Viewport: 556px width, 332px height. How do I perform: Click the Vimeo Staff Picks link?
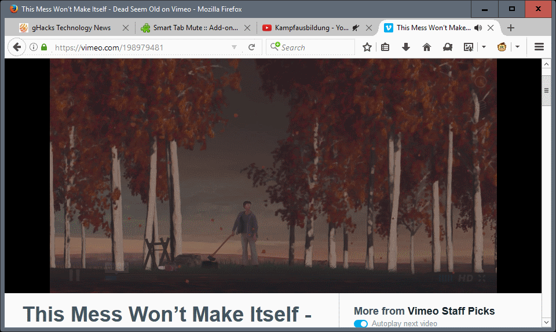(451, 311)
